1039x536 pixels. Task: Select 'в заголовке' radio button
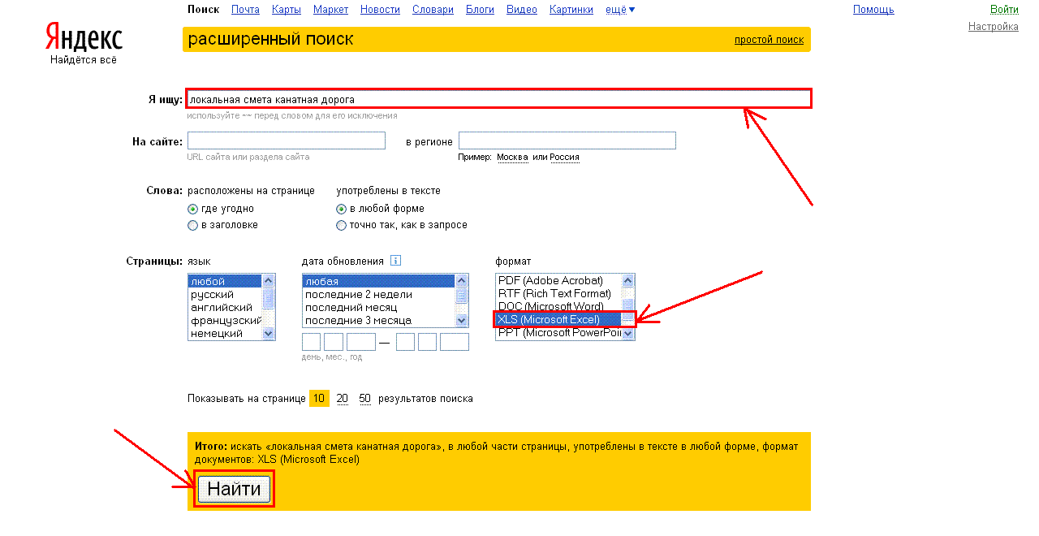(192, 225)
